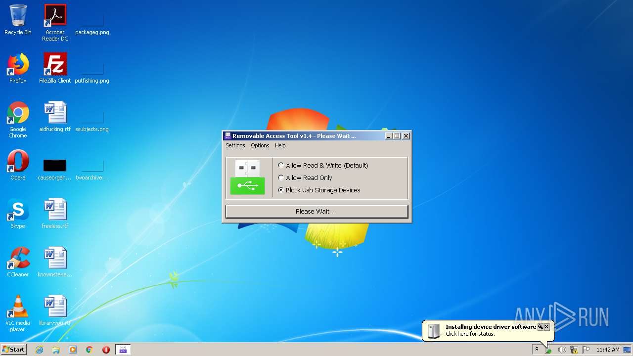Click the 11:42 AM clock

pos(608,350)
